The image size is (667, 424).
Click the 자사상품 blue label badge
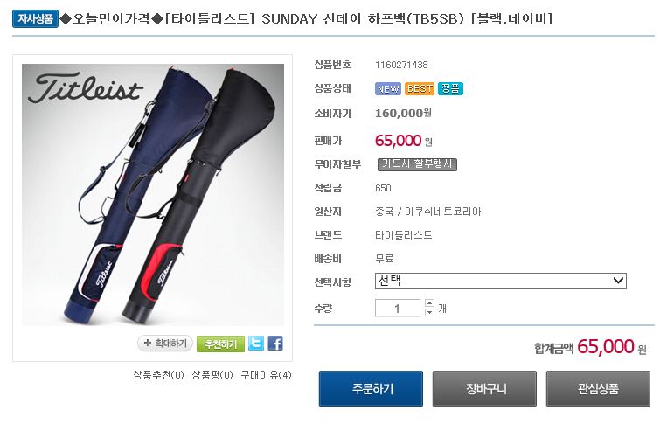35,19
